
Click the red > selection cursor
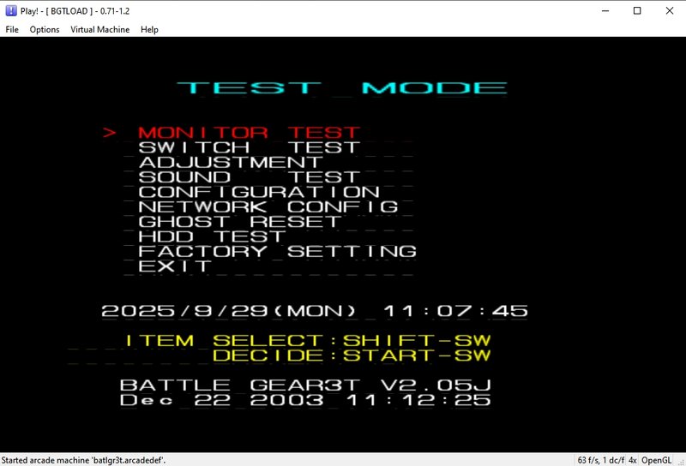coord(110,133)
